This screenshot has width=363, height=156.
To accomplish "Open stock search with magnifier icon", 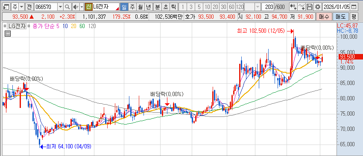I will 67,7.
